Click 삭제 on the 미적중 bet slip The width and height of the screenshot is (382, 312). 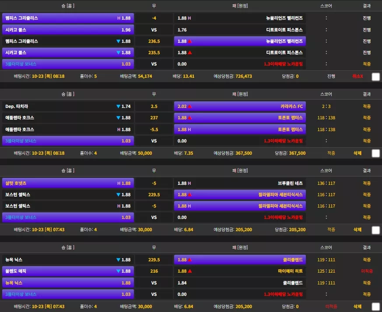pyautogui.click(x=357, y=306)
